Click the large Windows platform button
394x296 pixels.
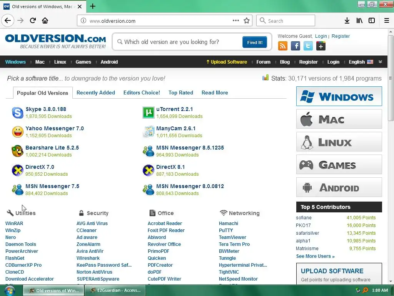coord(339,96)
